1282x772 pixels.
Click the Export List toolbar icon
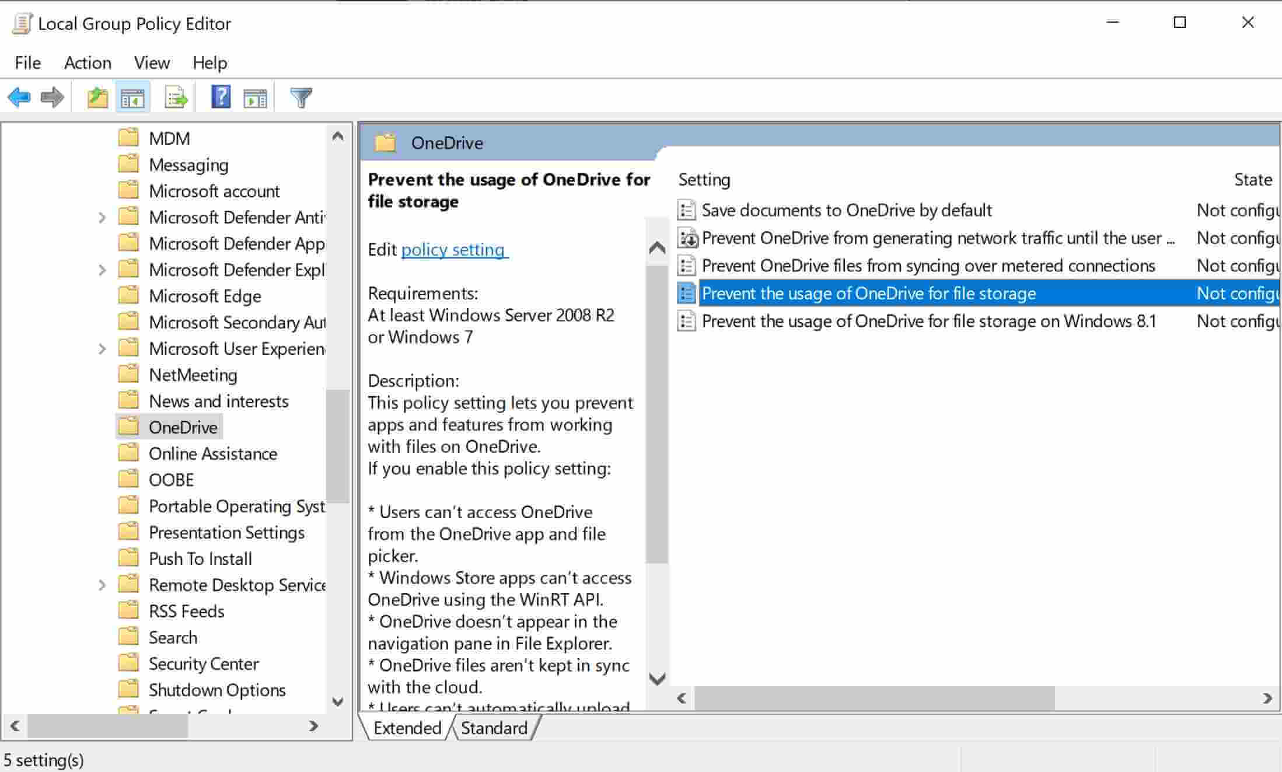175,97
